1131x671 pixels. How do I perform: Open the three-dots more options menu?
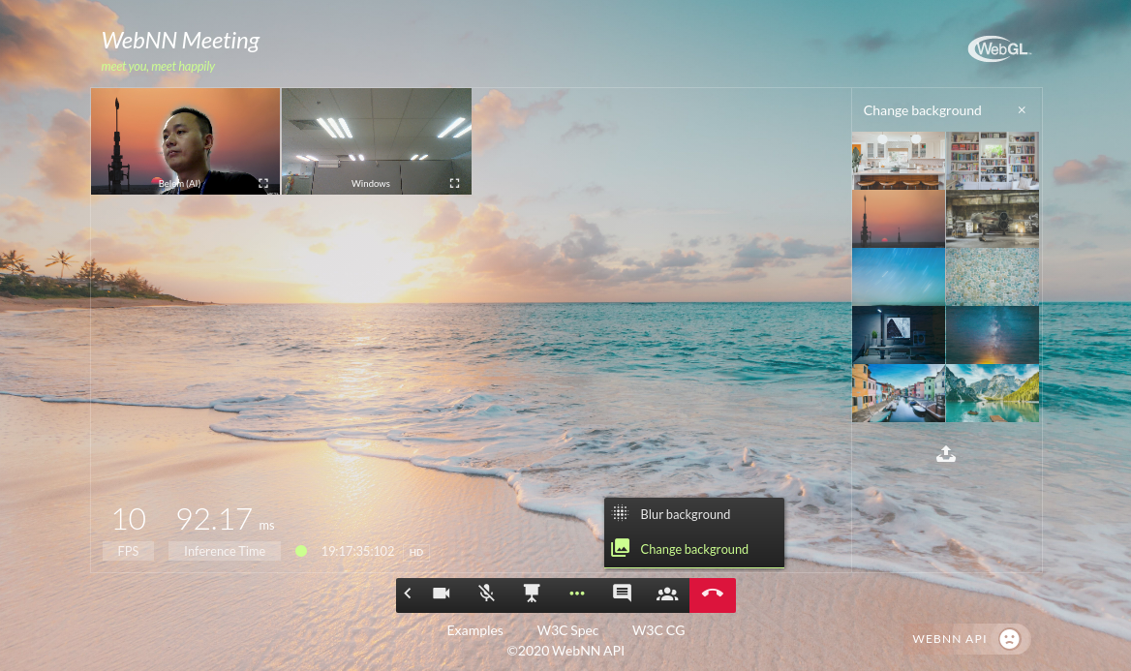click(576, 594)
